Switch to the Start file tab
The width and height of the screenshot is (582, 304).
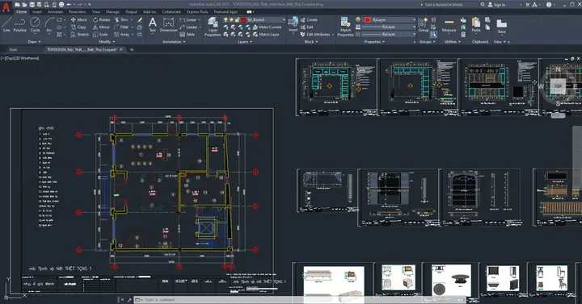click(x=13, y=50)
